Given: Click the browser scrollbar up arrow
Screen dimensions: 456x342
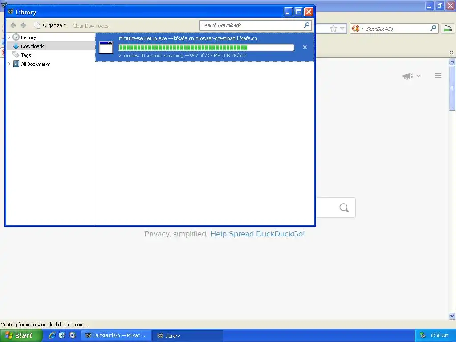Looking at the screenshot, I should coord(452,61).
